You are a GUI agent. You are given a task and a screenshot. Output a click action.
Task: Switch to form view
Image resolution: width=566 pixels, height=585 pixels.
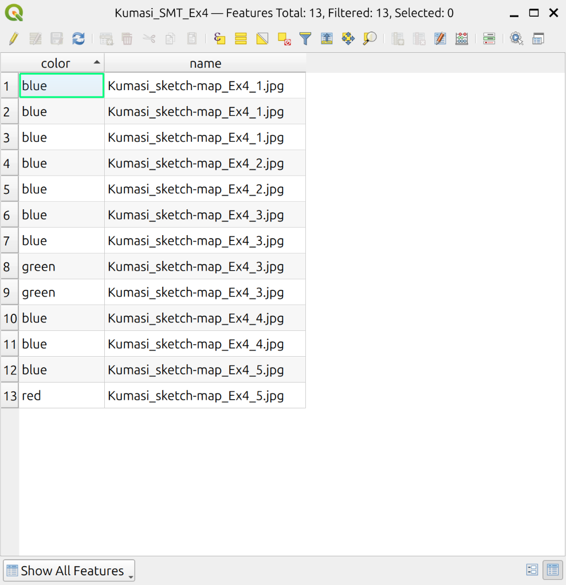(532, 570)
